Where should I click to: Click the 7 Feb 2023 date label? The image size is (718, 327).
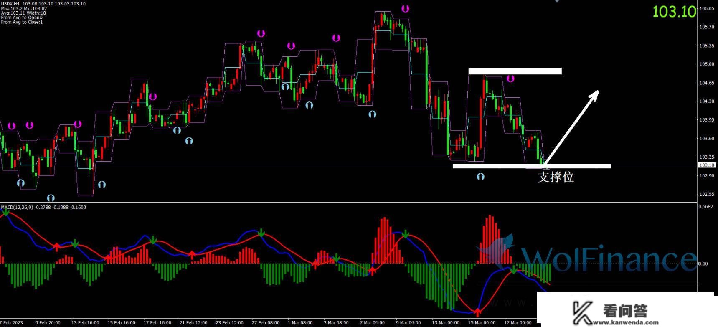point(12,322)
